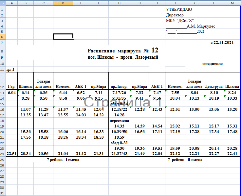Select the Расписание маршрута № 12 title
Screen dimensions: 241x196
[123, 51]
